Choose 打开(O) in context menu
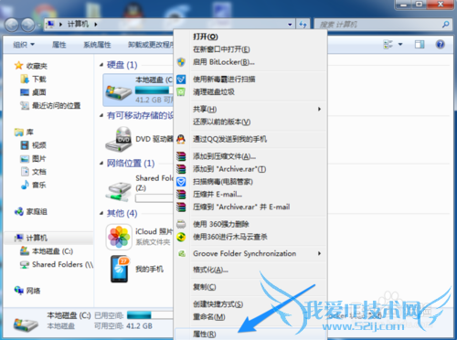This screenshot has height=340, width=457. 250,37
